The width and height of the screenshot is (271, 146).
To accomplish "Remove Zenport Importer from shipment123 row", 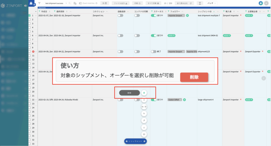I will [x=241, y=52].
